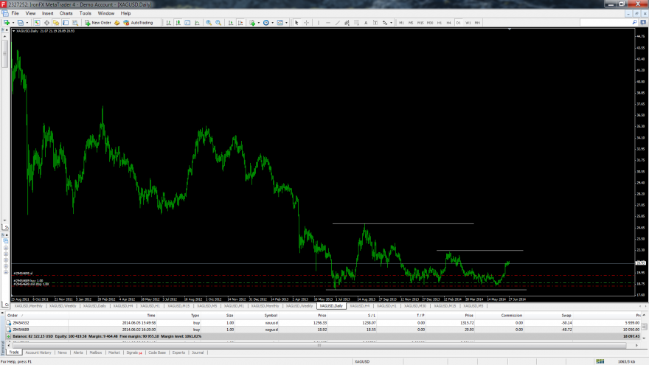
Task: Select order row 29454689
Action: pyautogui.click(x=323, y=330)
